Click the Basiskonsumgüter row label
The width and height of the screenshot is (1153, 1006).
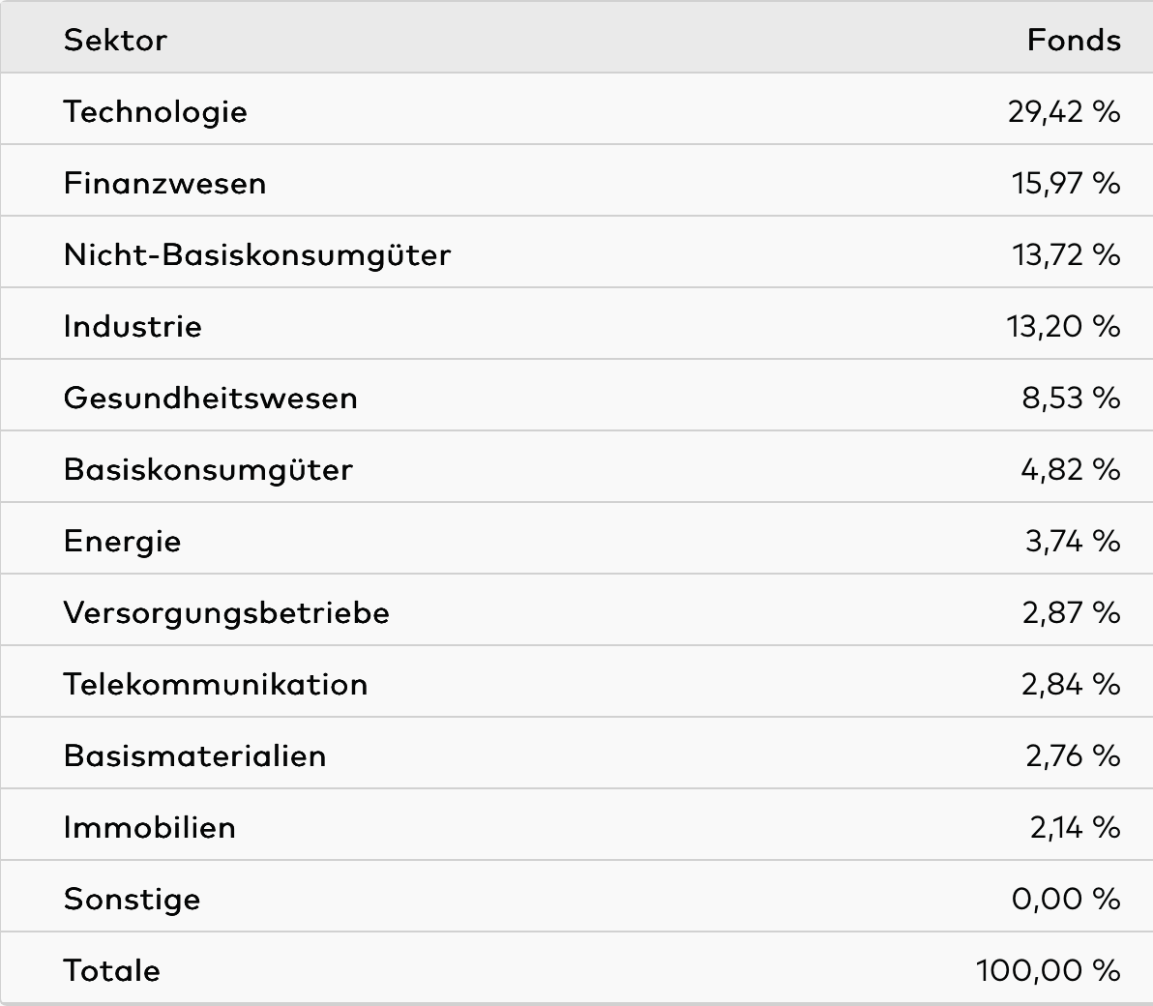[x=208, y=469]
